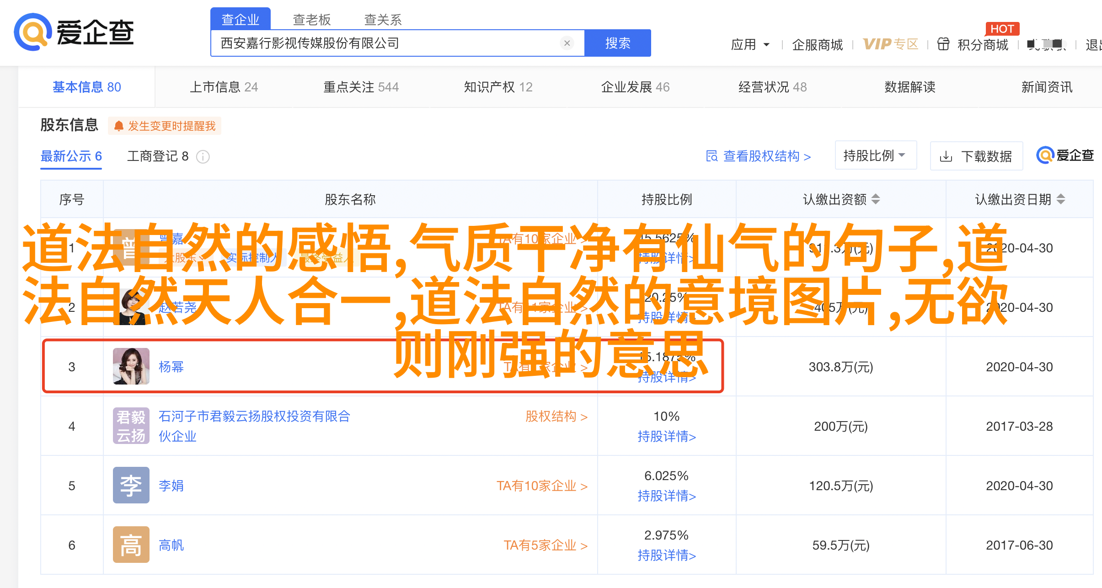Select the 上市信息 24 tab
Image resolution: width=1102 pixels, height=588 pixels.
pos(224,87)
